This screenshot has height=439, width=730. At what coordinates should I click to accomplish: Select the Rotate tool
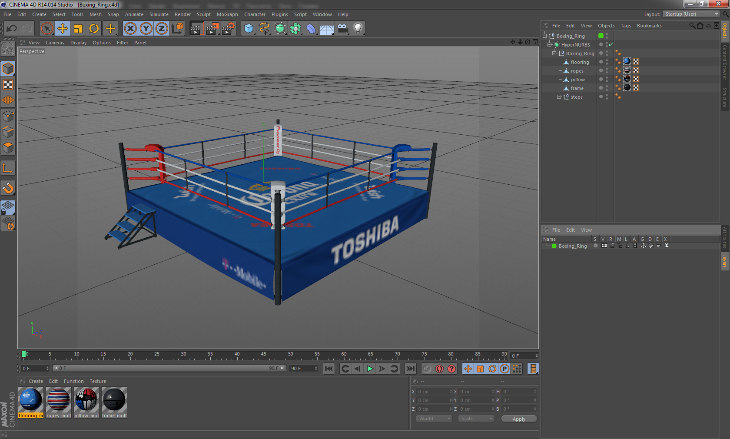click(94, 29)
